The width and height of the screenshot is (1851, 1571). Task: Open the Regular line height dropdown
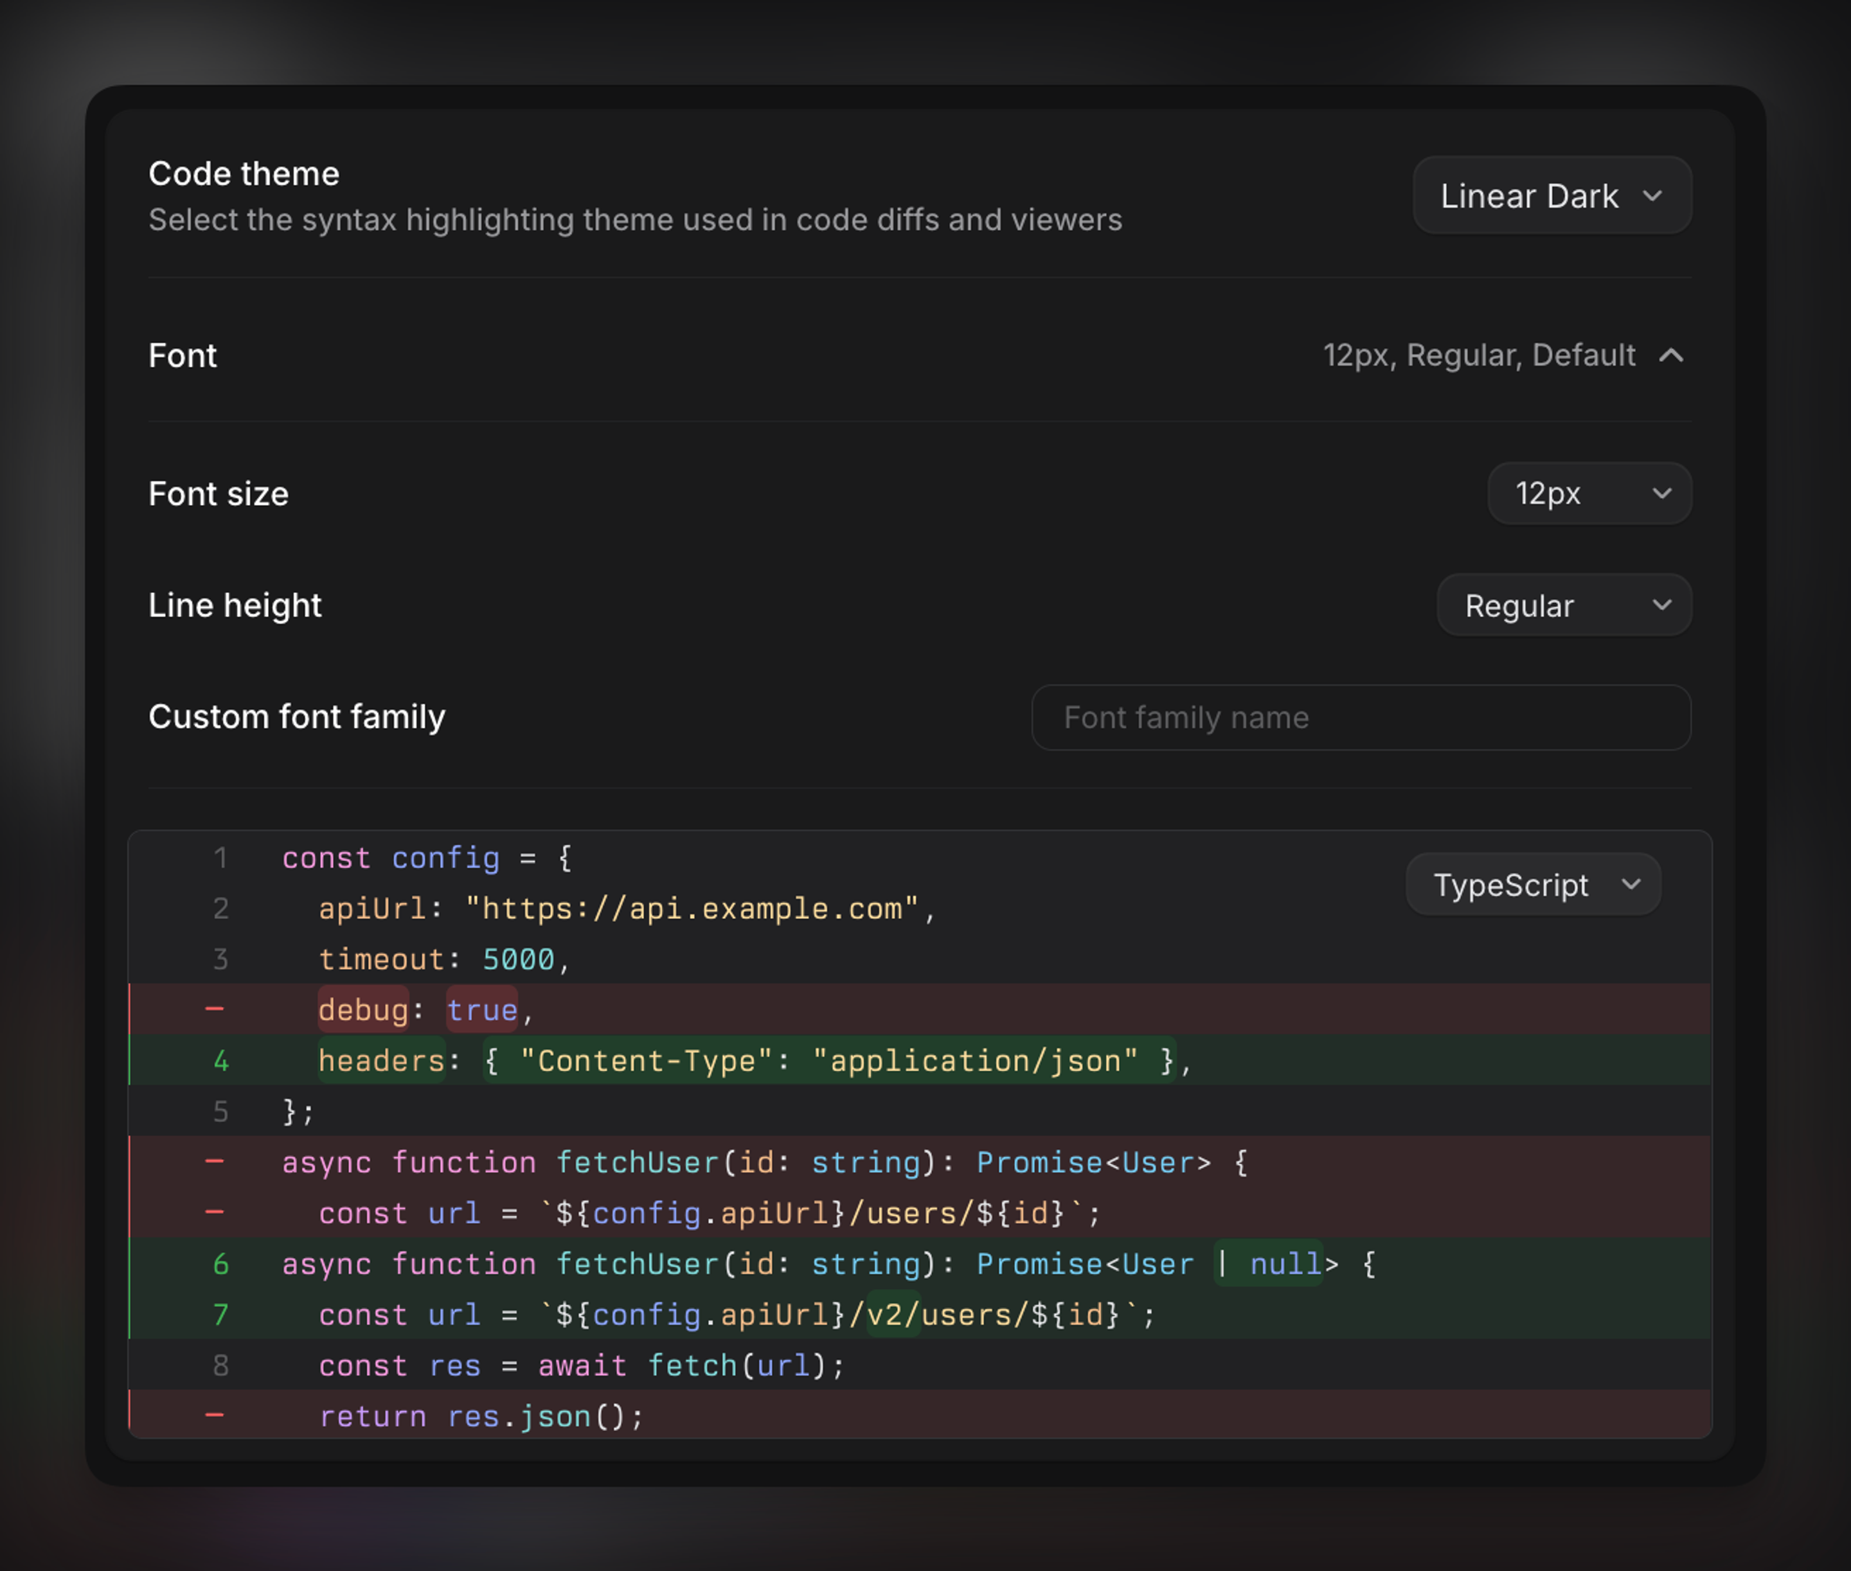coord(1563,606)
